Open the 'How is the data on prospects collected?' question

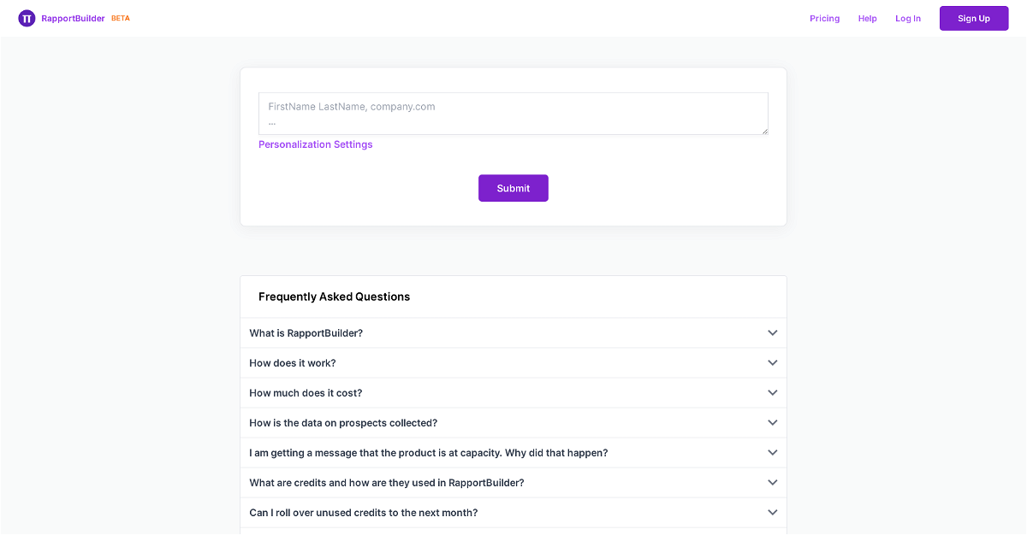tap(343, 423)
